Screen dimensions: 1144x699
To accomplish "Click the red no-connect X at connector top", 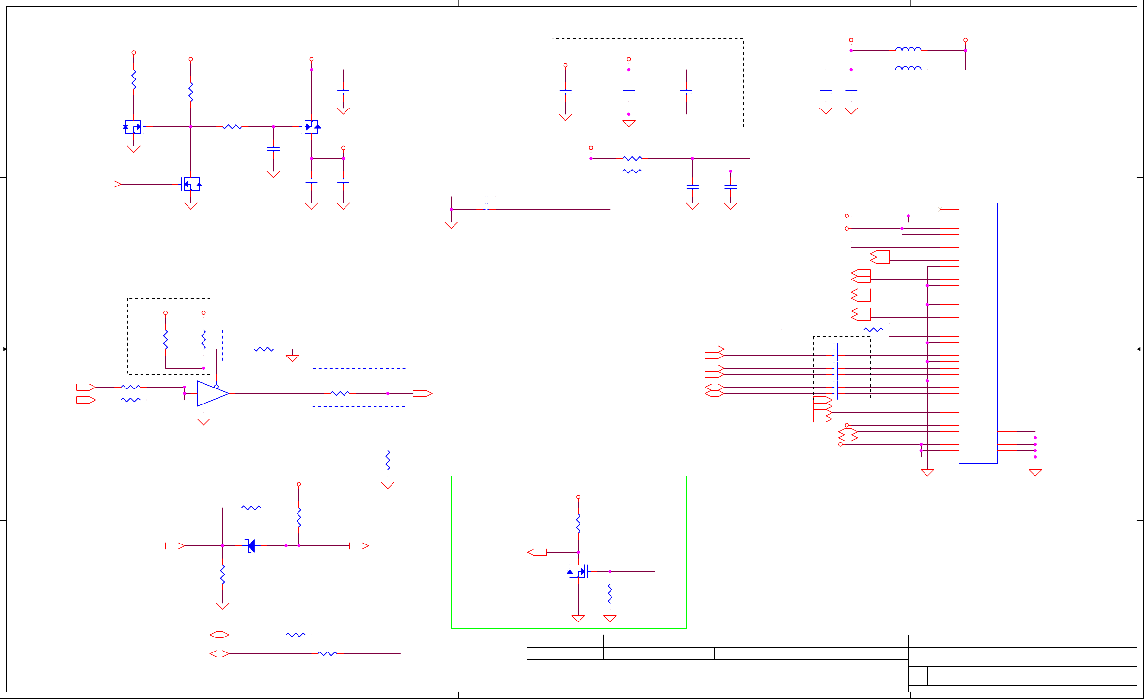I will pyautogui.click(x=940, y=209).
